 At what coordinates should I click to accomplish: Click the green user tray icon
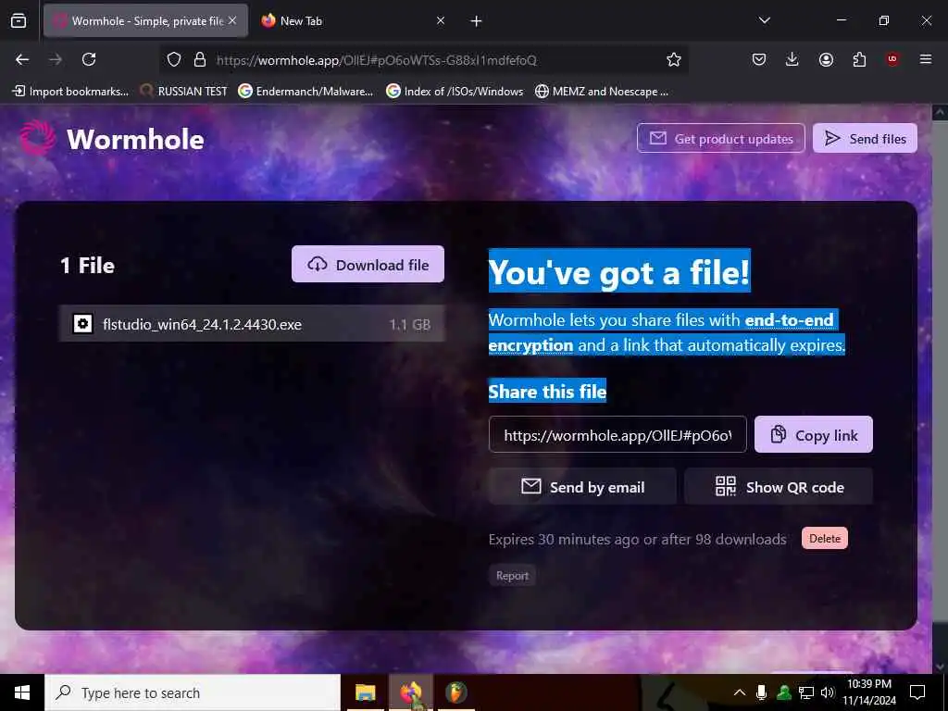point(784,692)
